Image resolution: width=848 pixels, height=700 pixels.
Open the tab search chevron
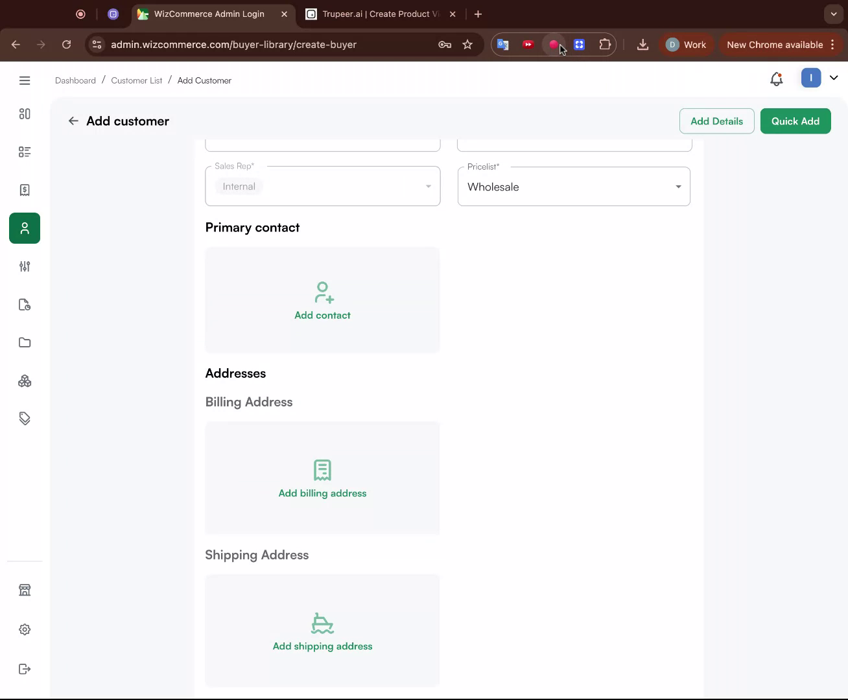(x=834, y=14)
